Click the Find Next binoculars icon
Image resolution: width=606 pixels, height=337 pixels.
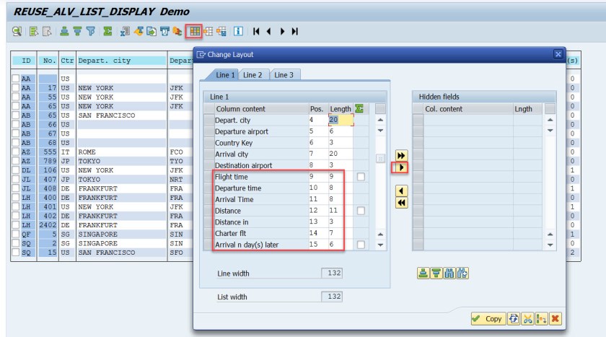tap(462, 273)
